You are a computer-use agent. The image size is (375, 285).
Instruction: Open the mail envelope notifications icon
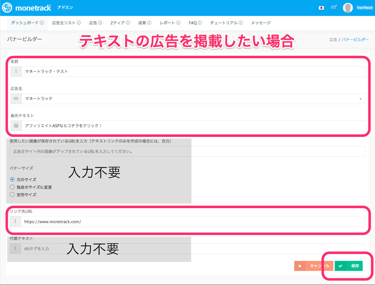pyautogui.click(x=333, y=7)
